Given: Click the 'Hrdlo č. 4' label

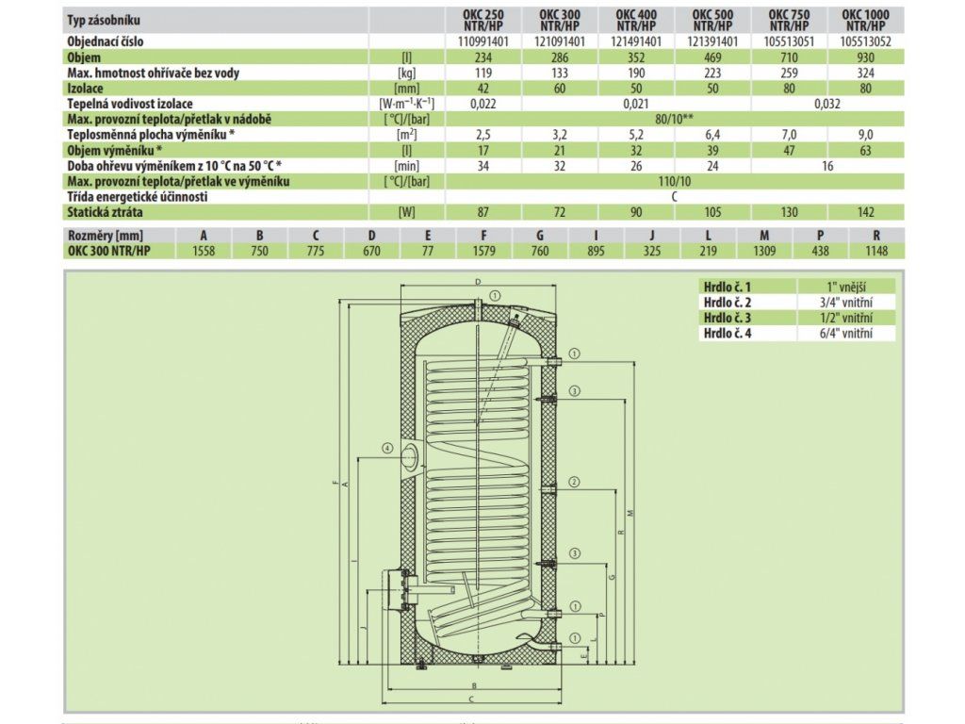Looking at the screenshot, I should [x=728, y=333].
